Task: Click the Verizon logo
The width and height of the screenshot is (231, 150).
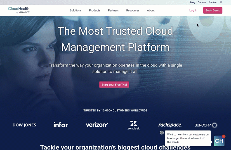Action: [x=97, y=125]
